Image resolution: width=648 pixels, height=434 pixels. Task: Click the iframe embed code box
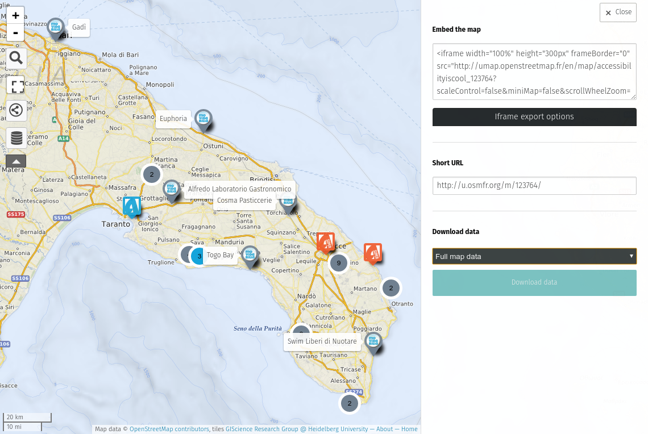(534, 72)
